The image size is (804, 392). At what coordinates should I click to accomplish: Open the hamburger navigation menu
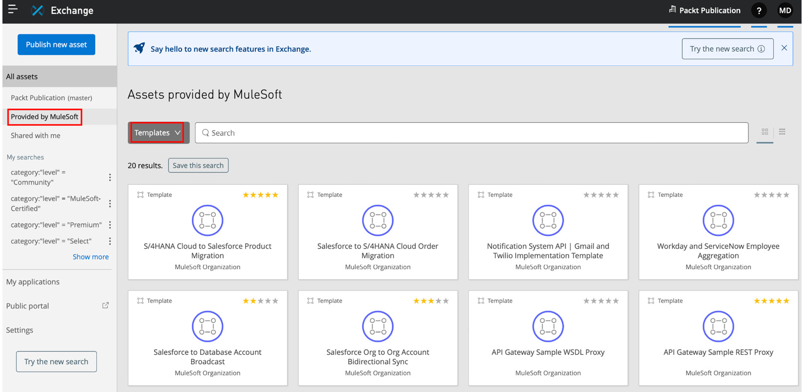pos(13,10)
